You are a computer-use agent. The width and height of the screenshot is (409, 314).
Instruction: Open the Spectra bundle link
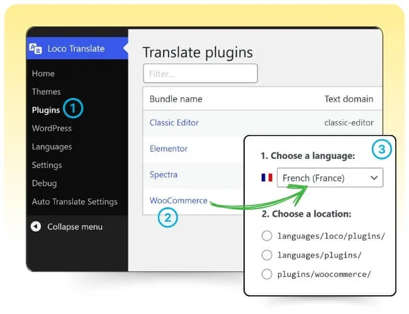point(164,175)
